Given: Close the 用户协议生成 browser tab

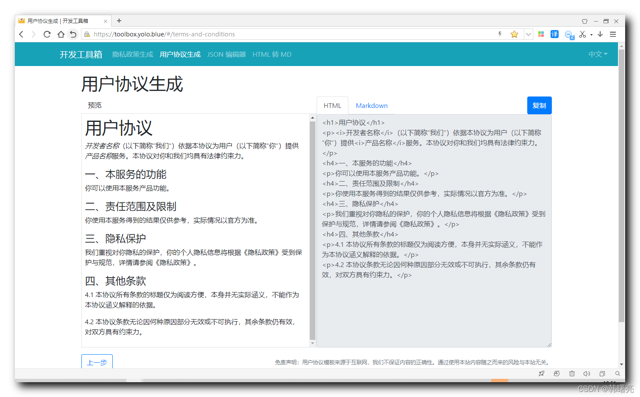Looking at the screenshot, I should pos(106,21).
